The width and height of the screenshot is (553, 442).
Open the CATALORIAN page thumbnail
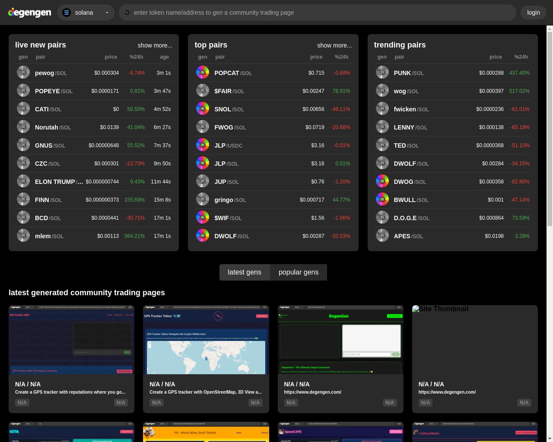click(475, 432)
